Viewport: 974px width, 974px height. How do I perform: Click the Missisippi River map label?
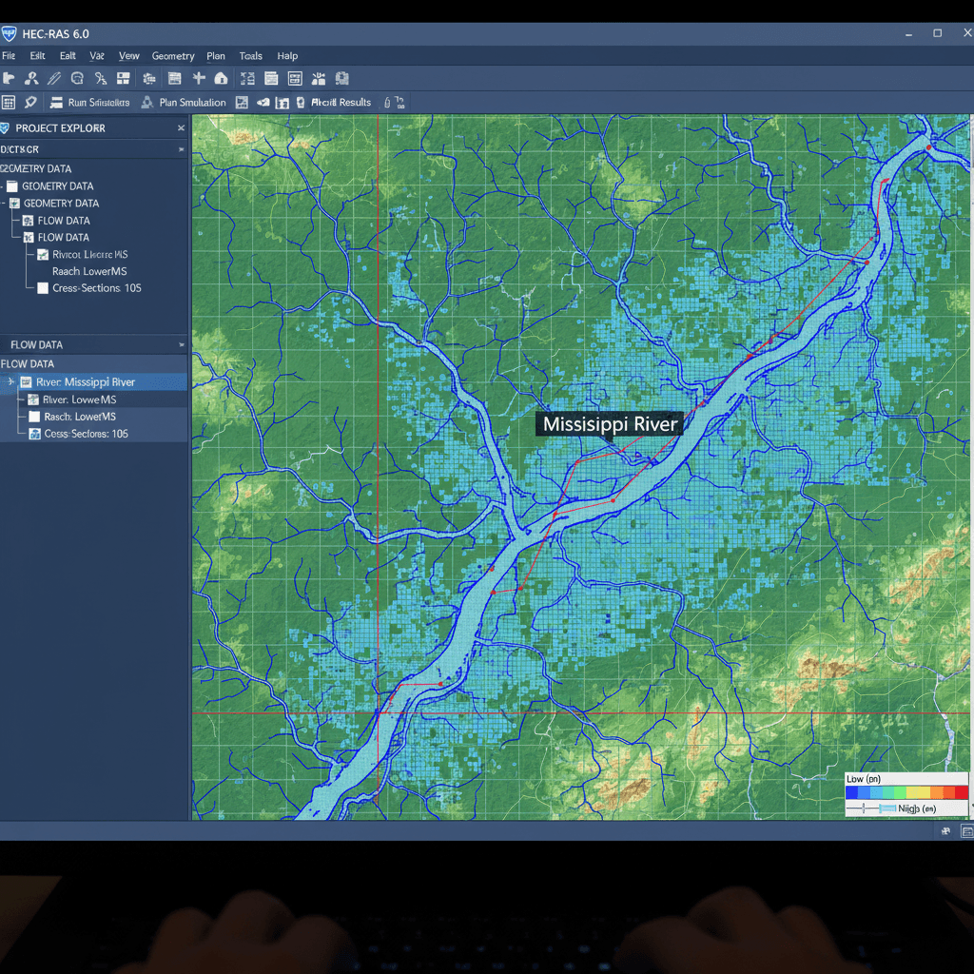click(x=610, y=424)
